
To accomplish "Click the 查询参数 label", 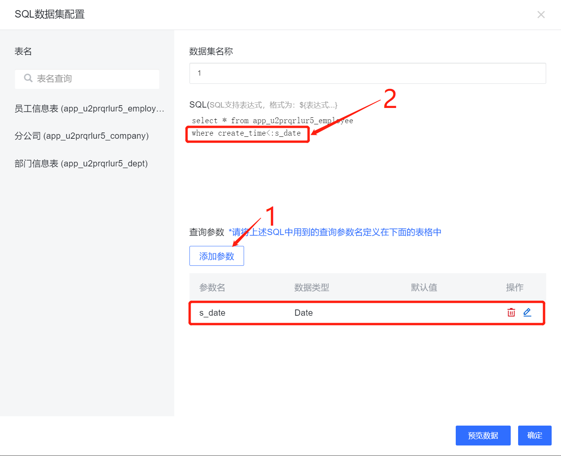I will 207,232.
